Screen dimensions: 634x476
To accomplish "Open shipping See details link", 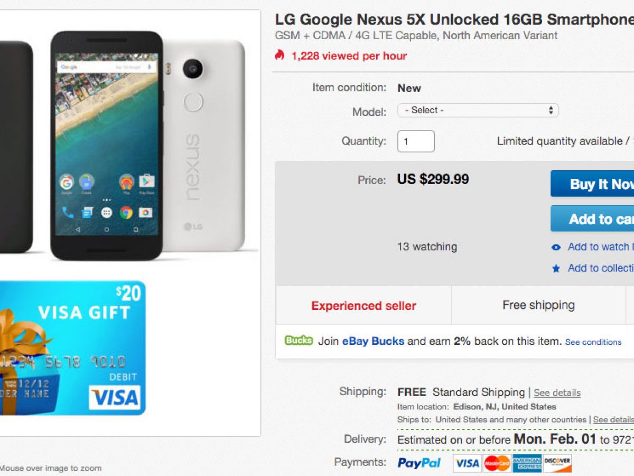I will tap(557, 393).
